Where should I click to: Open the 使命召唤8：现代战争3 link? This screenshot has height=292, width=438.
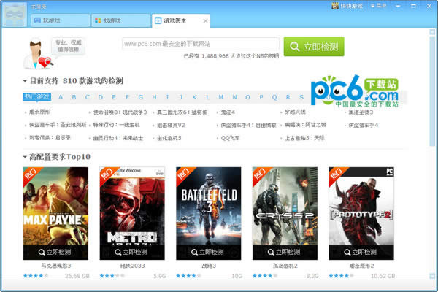point(120,112)
